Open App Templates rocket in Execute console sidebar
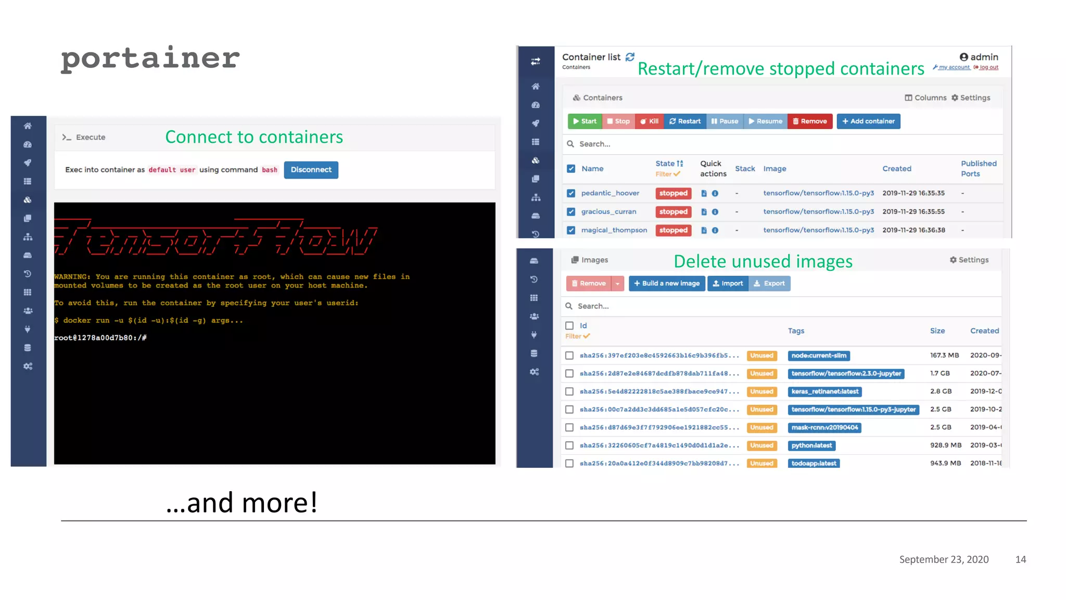 click(x=28, y=162)
